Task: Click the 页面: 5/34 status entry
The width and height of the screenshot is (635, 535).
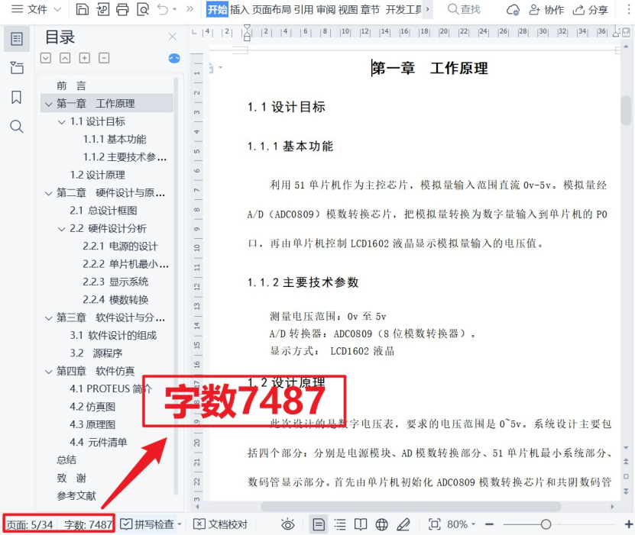Action: click(x=30, y=525)
